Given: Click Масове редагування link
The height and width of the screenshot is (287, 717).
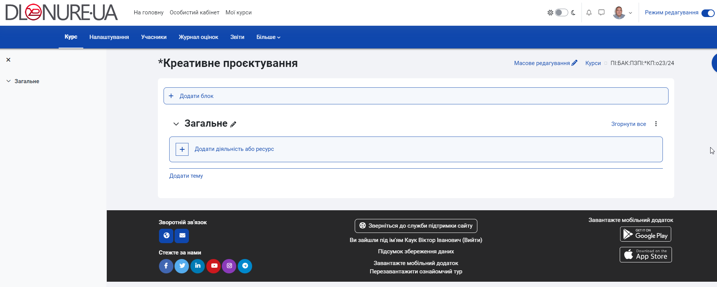Looking at the screenshot, I should [x=542, y=63].
